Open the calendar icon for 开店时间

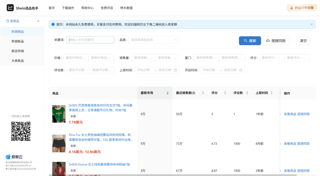241,70
